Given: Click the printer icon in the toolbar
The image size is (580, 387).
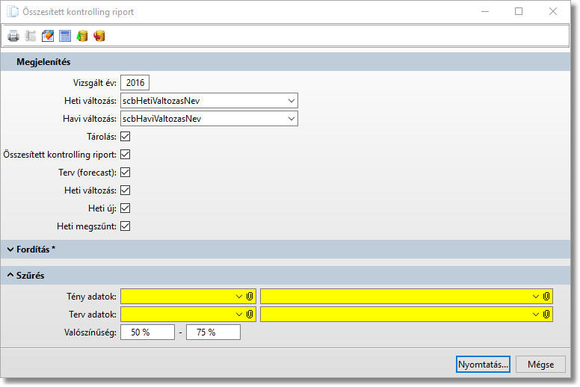Looking at the screenshot, I should click(x=13, y=36).
